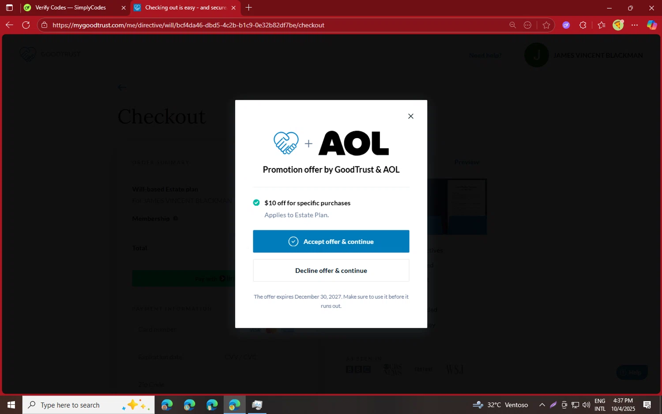
Task: Open the first Edge taskbar icon
Action: 167,405
